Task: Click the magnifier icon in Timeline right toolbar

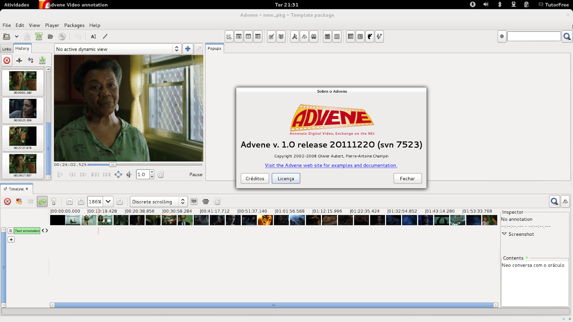Action: coord(554,201)
